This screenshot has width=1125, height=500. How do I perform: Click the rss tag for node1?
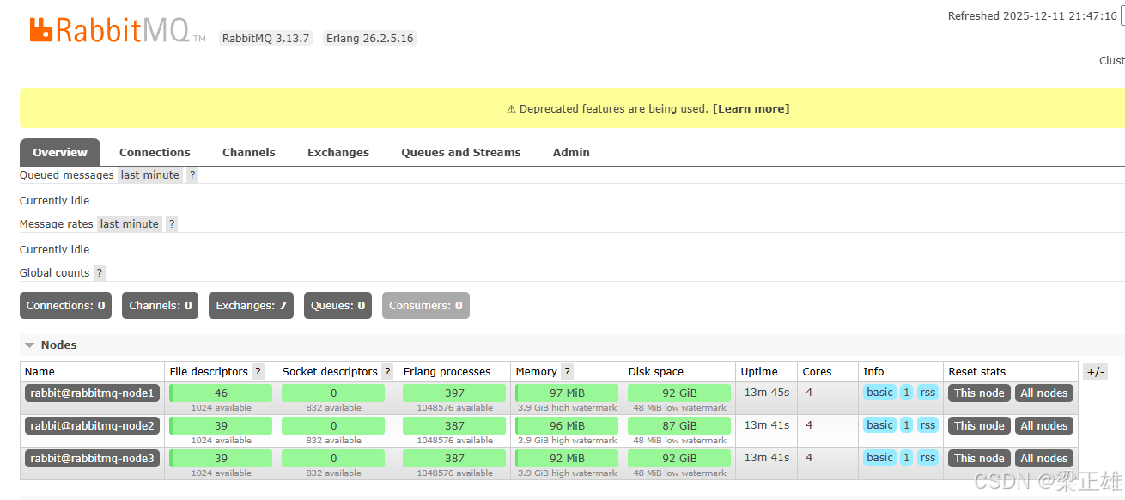point(927,392)
